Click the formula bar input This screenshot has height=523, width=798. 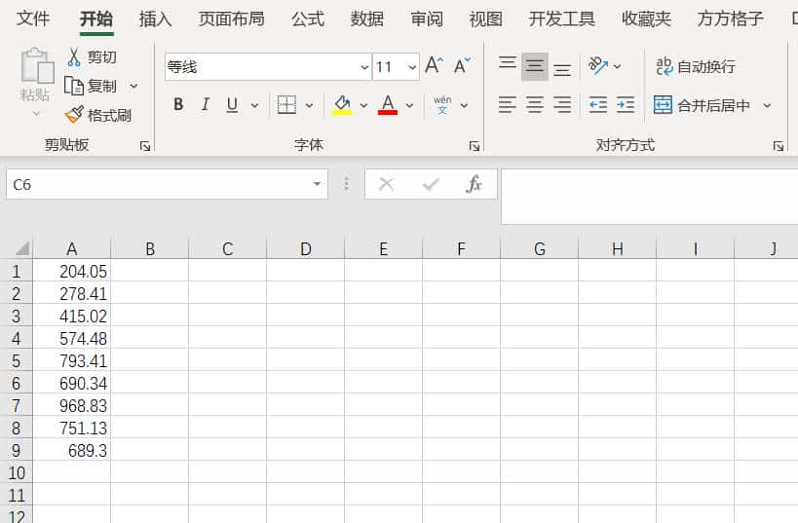pyautogui.click(x=649, y=197)
